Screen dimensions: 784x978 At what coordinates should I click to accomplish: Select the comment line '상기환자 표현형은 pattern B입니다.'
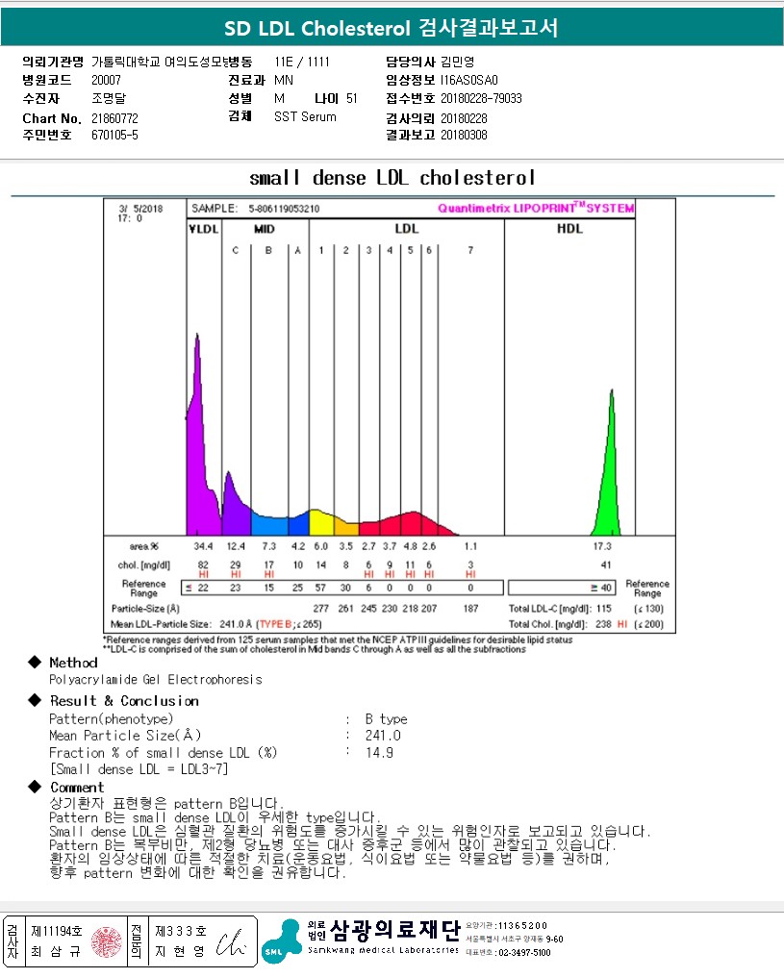coord(165,803)
